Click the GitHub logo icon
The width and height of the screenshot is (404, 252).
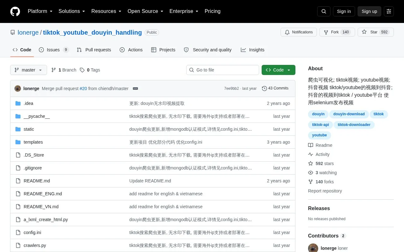[x=15, y=11]
